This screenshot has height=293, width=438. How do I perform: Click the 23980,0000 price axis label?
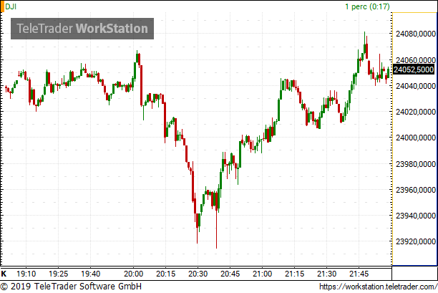point(416,164)
